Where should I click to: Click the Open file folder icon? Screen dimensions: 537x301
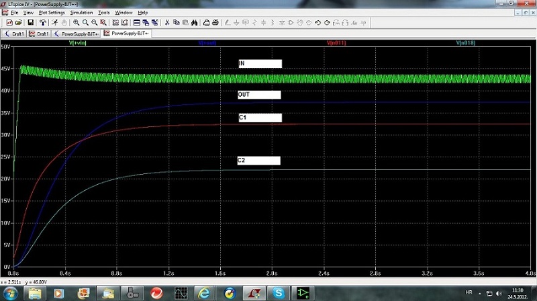[x=18, y=22]
